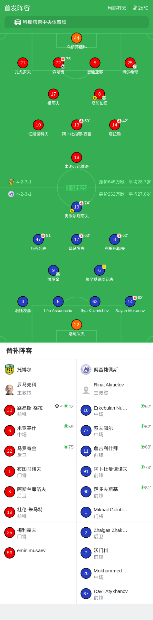Tap player 6 穆罕默德哈诺夫 with yellow card

pyautogui.click(x=99, y=271)
